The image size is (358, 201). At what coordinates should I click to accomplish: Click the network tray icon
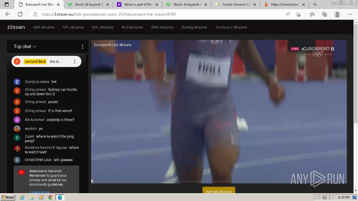coord(325,197)
